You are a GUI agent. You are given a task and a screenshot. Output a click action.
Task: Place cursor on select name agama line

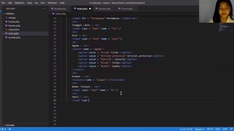(88, 49)
